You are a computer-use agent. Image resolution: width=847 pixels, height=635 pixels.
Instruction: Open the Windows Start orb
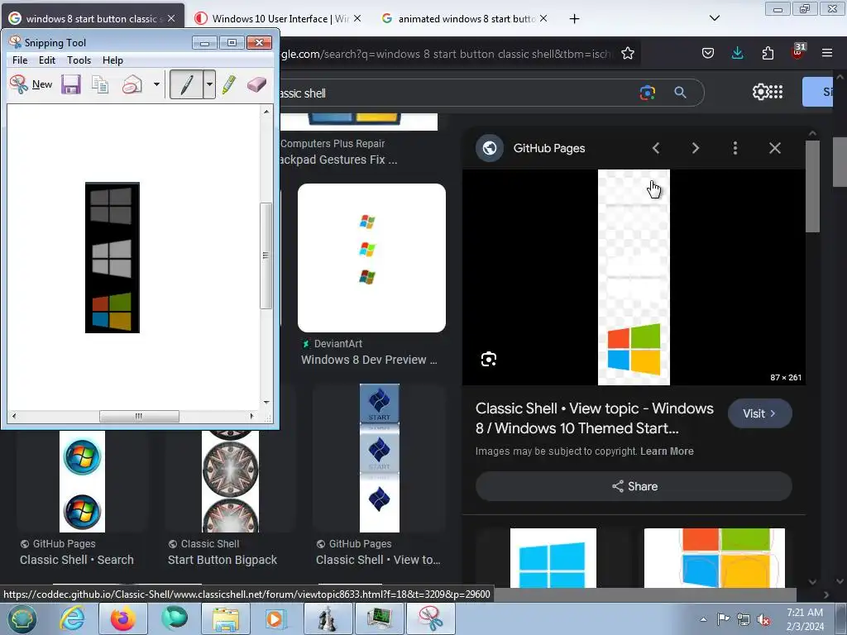click(x=21, y=618)
